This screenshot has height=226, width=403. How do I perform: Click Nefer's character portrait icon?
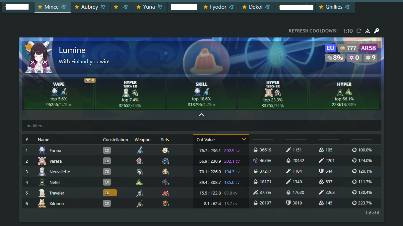point(42,182)
